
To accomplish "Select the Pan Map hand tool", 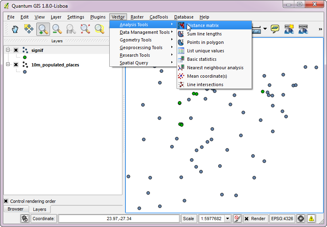I will tap(15, 29).
